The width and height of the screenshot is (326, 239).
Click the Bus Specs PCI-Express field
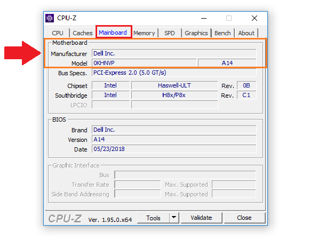pyautogui.click(x=173, y=73)
